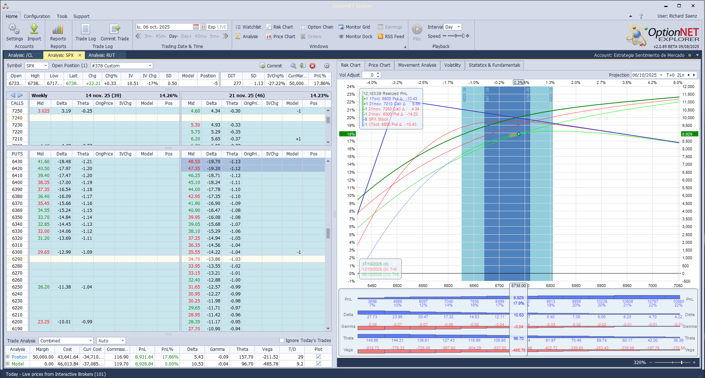Viewport: 705px width, 378px height.
Task: Click the Import download icon
Action: pyautogui.click(x=34, y=29)
